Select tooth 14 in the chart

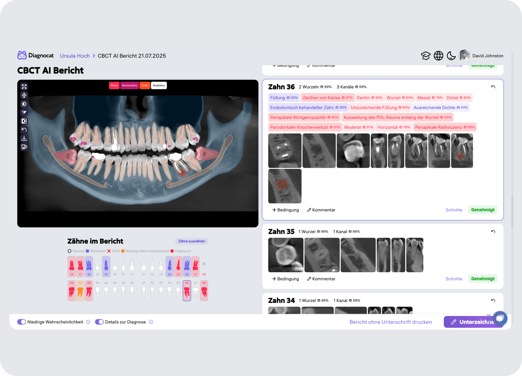pos(106,266)
